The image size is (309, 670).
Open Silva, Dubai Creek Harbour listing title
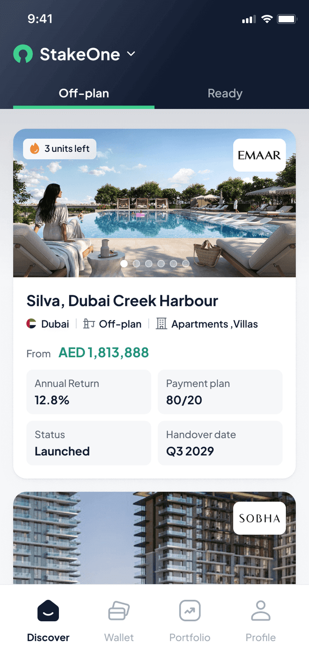click(x=122, y=301)
